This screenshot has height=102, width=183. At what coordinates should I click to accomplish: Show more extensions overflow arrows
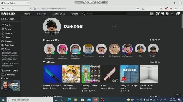[176, 8]
